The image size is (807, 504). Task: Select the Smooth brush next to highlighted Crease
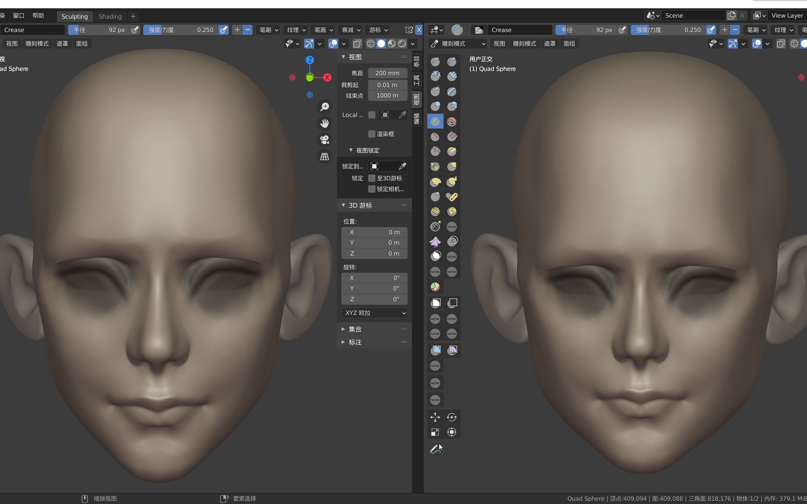click(452, 121)
